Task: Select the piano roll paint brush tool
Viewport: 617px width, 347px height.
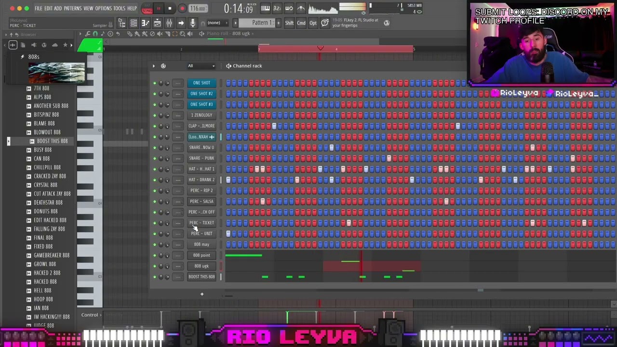Action: tap(137, 33)
